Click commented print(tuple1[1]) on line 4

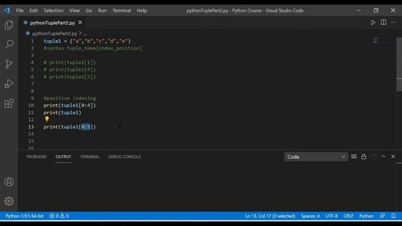click(70, 63)
